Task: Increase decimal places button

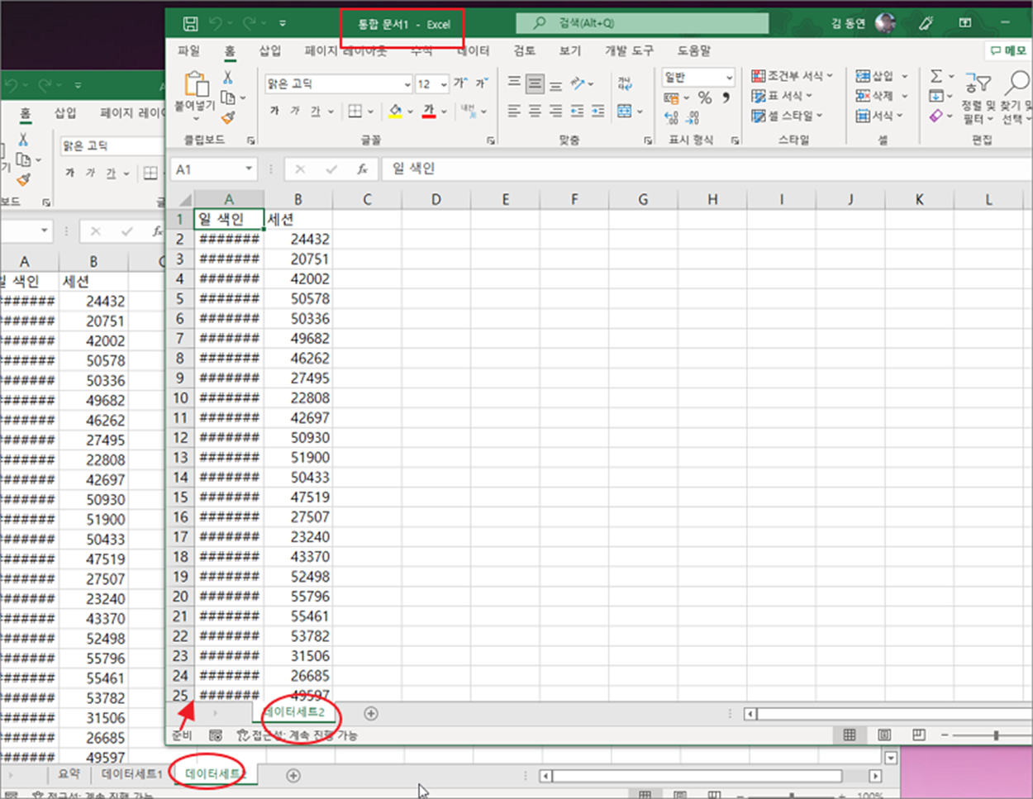Action: 671,117
